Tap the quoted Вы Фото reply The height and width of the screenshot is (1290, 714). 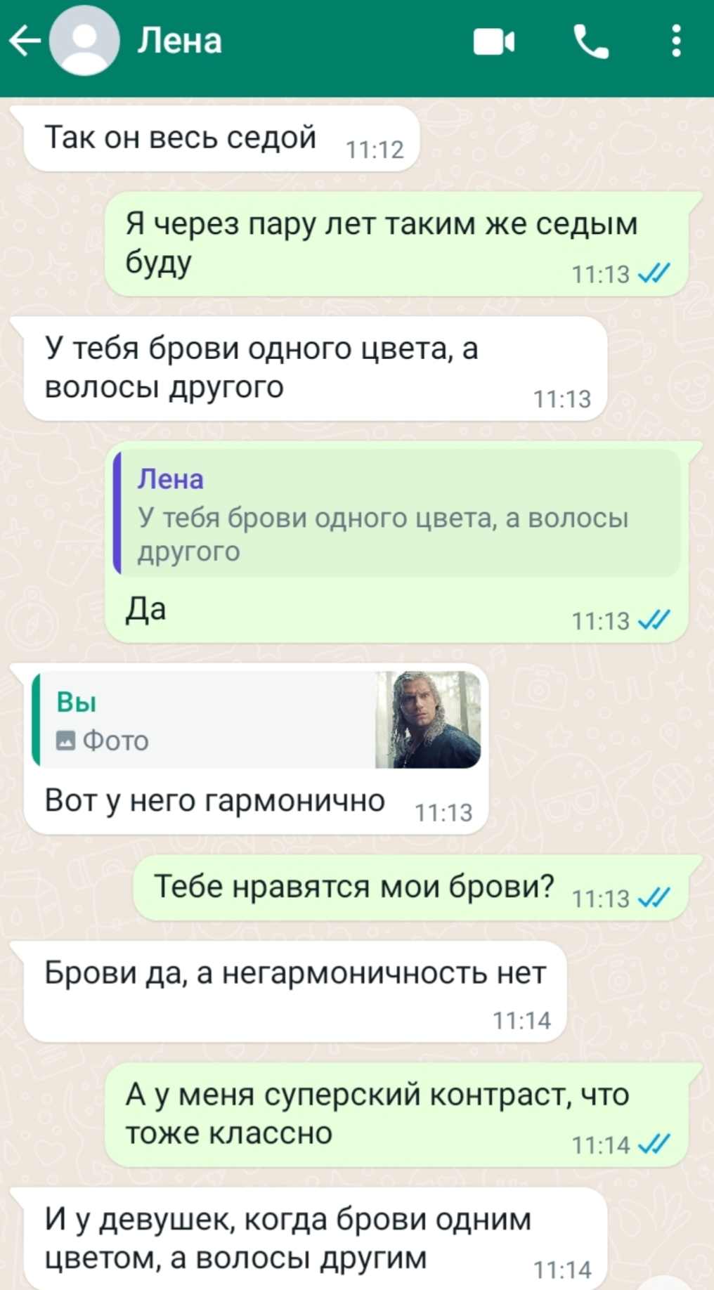tap(257, 719)
